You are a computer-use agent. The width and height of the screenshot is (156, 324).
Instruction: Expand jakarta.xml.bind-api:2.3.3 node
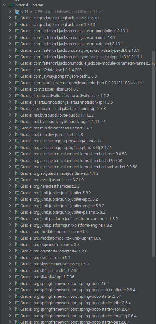point(10,108)
